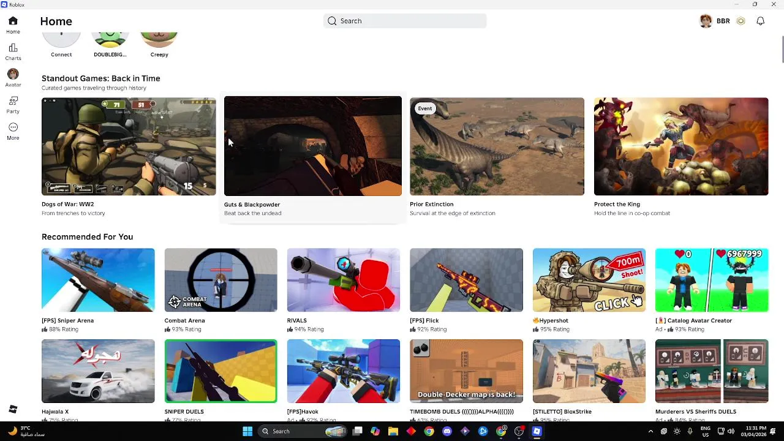This screenshot has height=441, width=784.
Task: Click the Event badge on Prior Extinction
Action: pos(425,108)
